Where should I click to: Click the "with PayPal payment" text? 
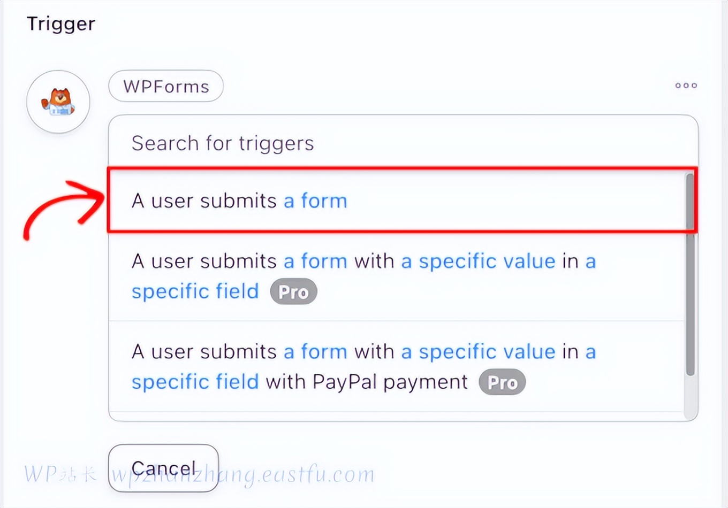(x=367, y=382)
